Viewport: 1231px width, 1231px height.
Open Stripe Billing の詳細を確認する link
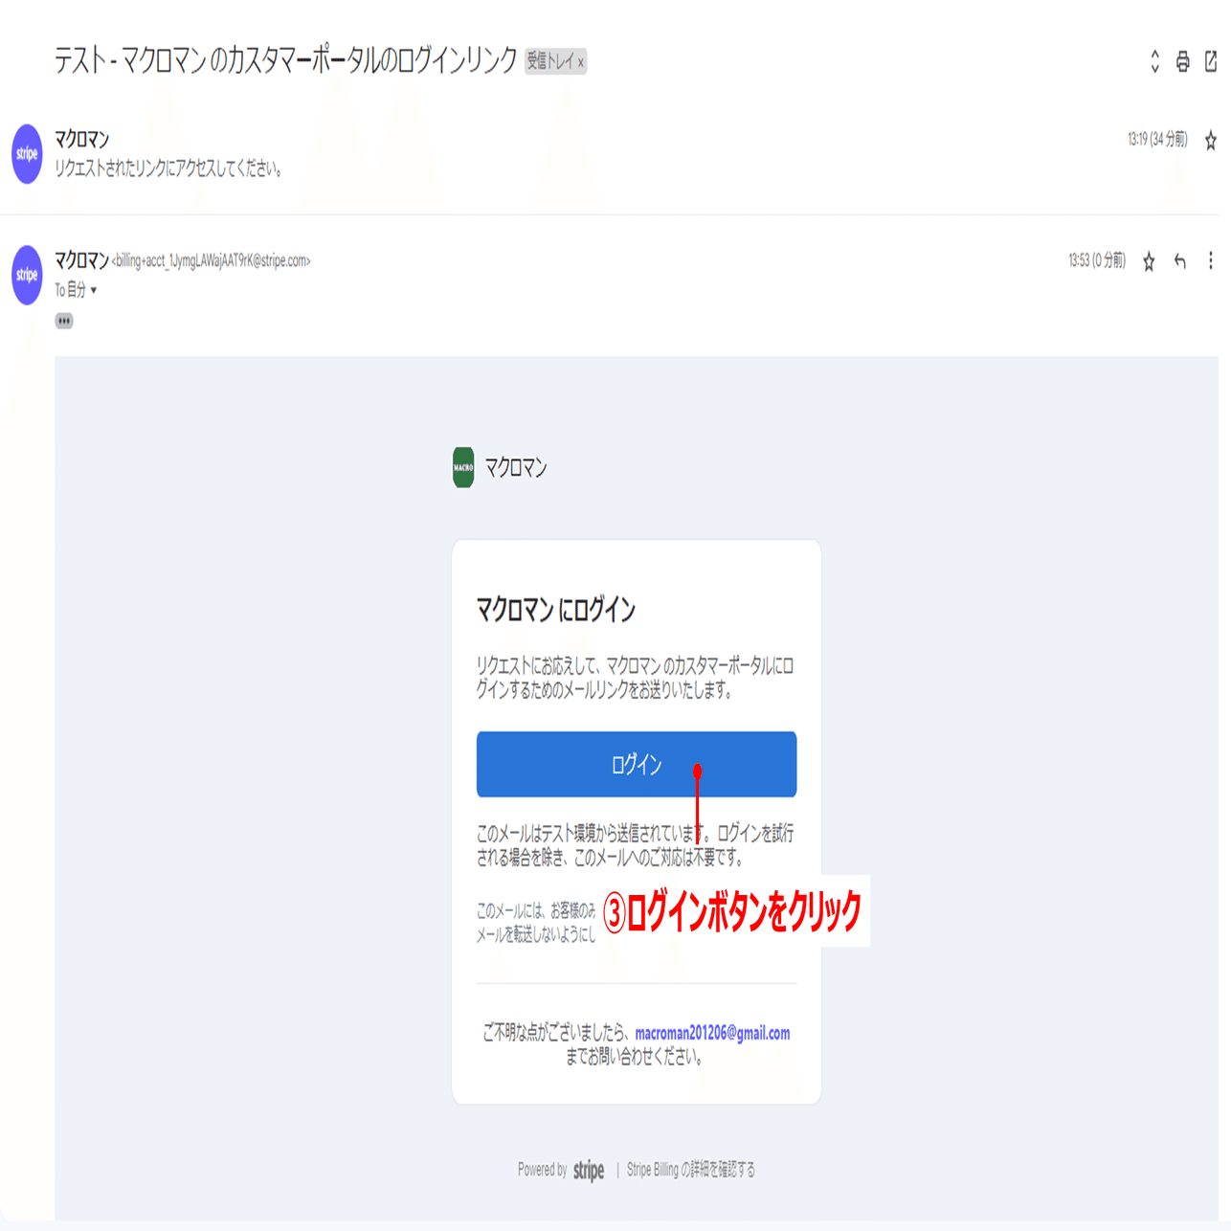(x=691, y=1170)
